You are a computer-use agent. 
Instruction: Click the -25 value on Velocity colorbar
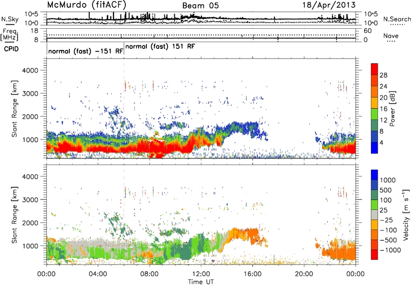(387, 220)
